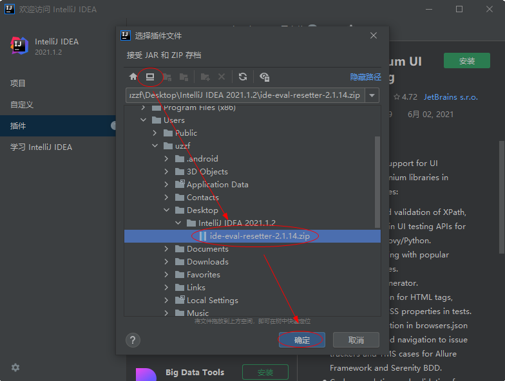
Task: Click Big Data Tools plugin name
Action: tap(195, 372)
